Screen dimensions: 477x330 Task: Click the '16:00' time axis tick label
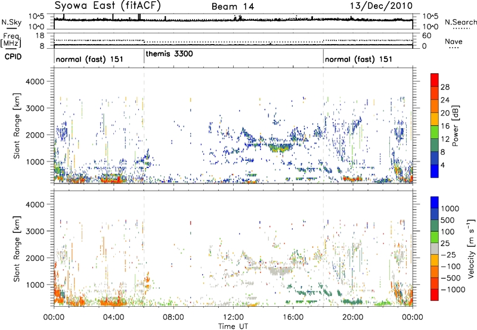(293, 317)
